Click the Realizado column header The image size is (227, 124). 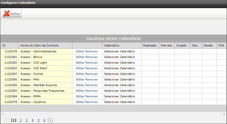click(x=150, y=45)
